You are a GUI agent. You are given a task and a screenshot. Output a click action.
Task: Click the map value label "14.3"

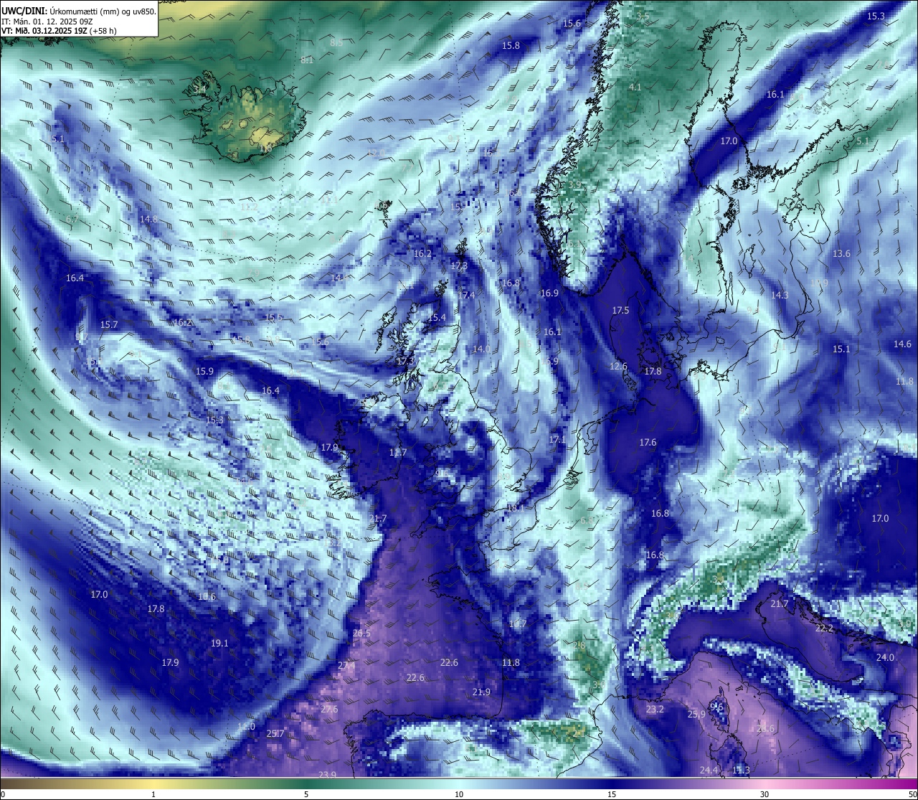click(780, 295)
